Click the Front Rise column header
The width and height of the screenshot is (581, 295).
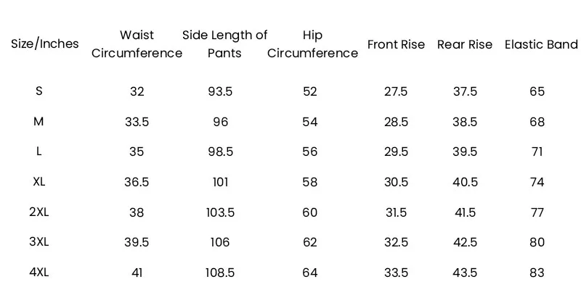pos(396,44)
